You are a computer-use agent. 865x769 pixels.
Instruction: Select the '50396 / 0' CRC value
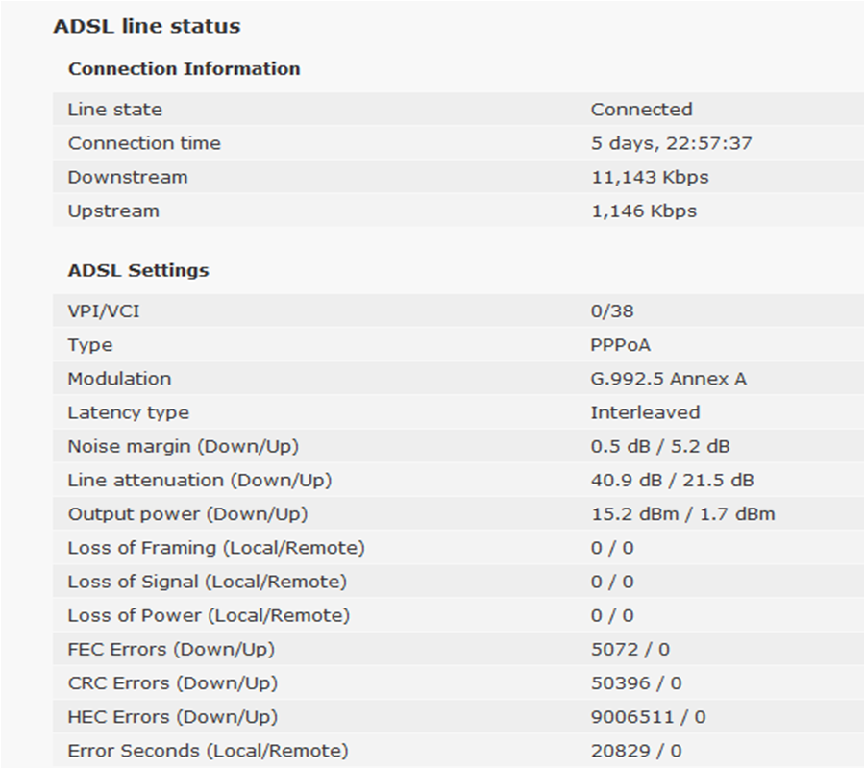pyautogui.click(x=636, y=683)
